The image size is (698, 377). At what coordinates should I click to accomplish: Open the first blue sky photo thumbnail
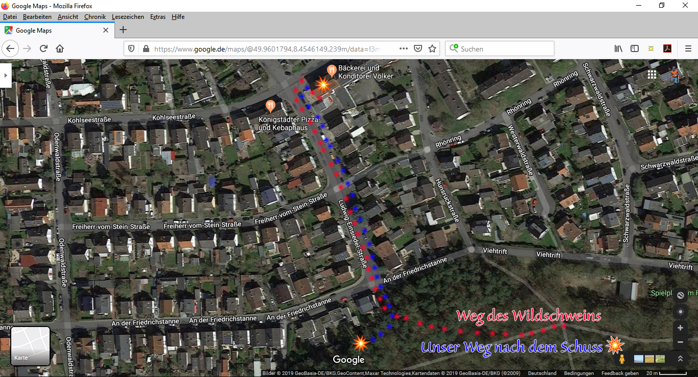pos(639,359)
